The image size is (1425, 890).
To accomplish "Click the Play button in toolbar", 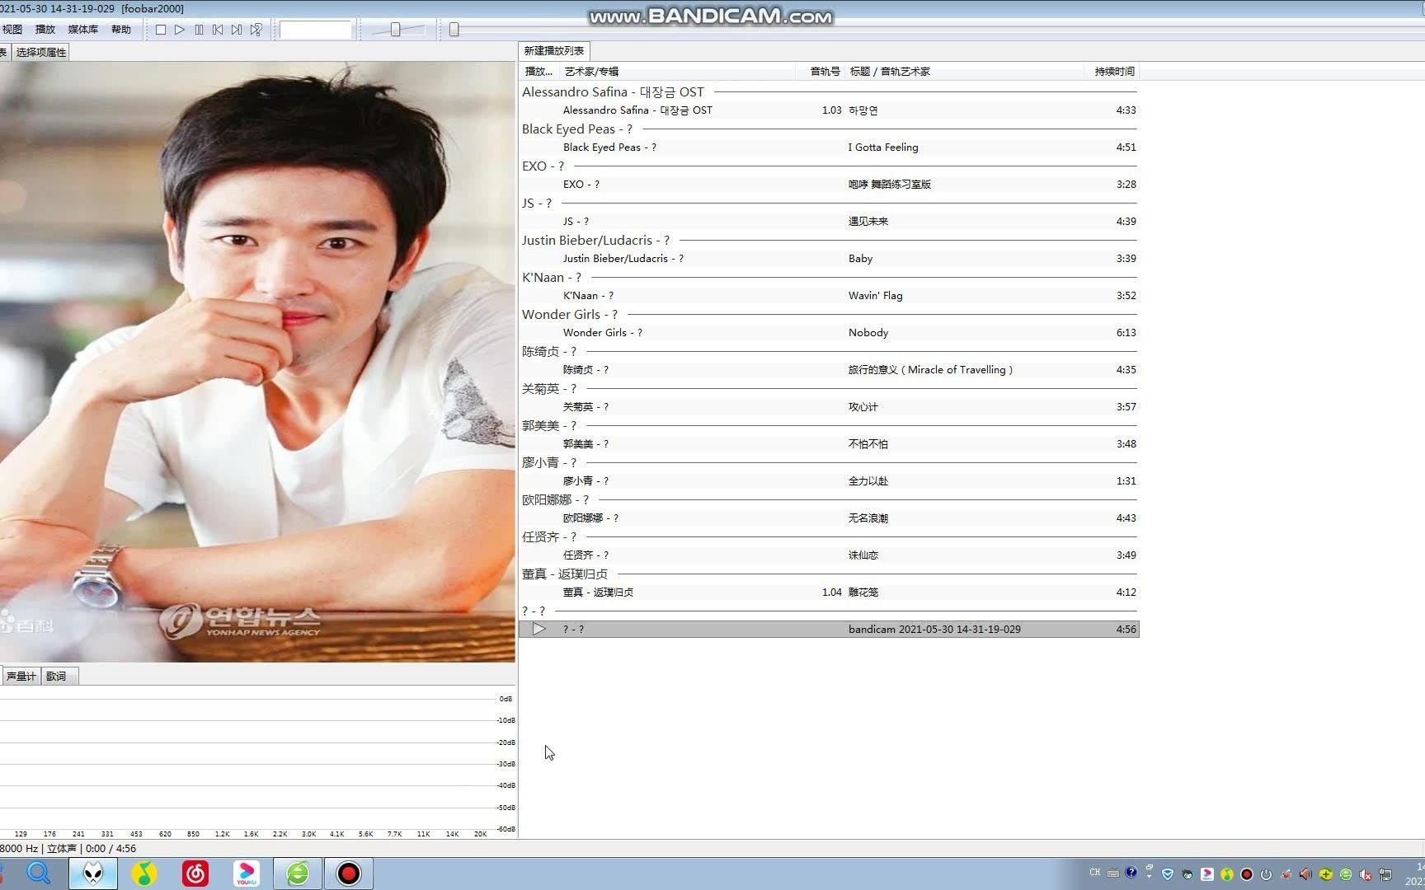I will click(180, 30).
